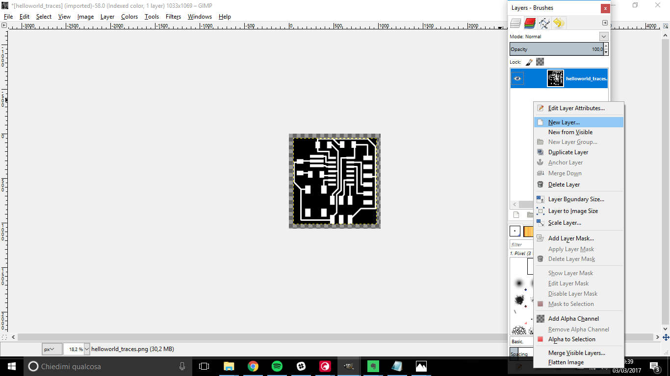Click the circuit board image on canvas
This screenshot has height=376, width=670.
(x=335, y=181)
